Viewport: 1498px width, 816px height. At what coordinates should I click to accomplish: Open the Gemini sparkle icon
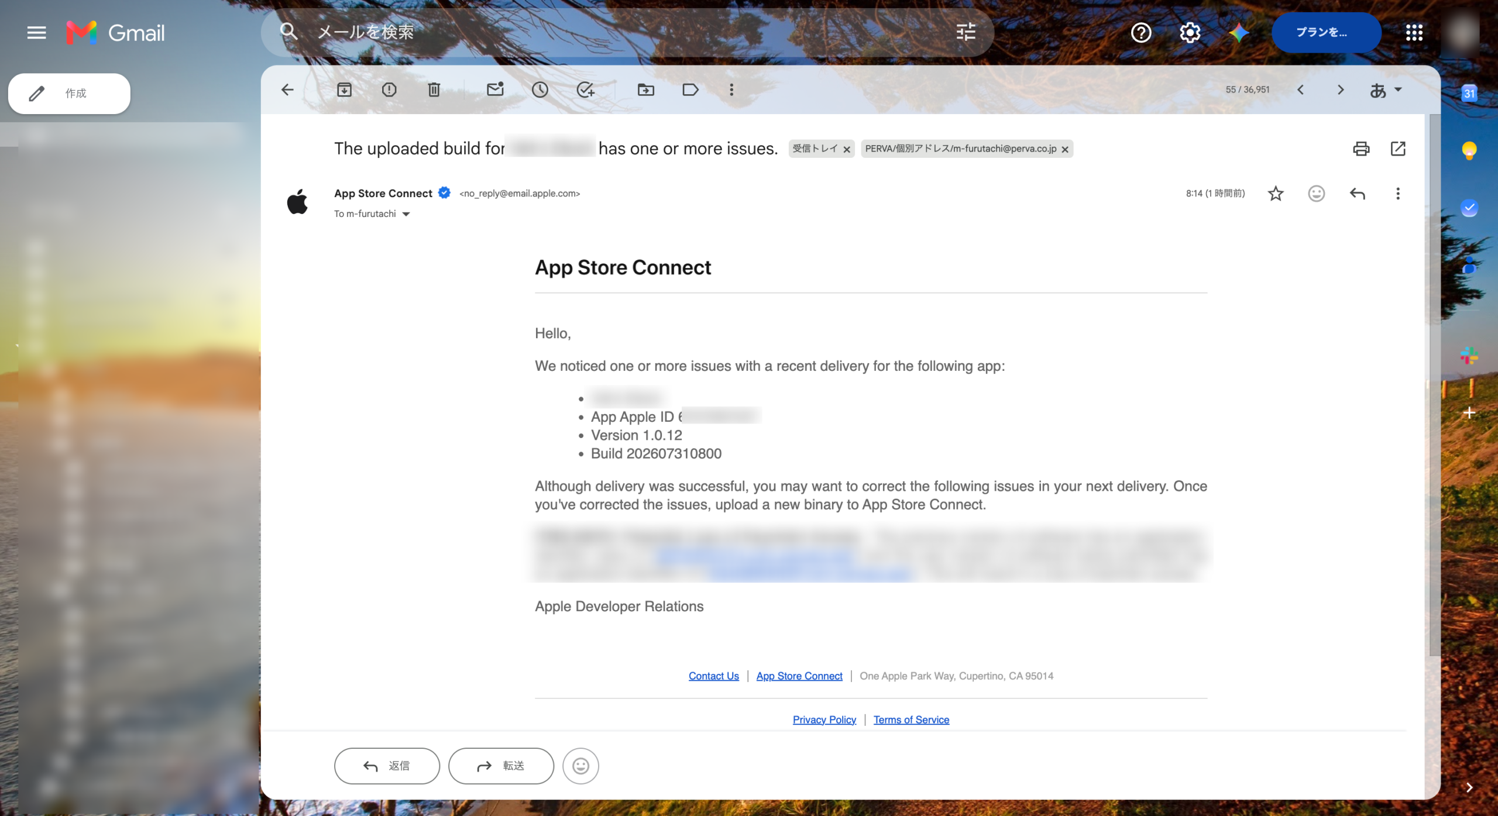coord(1238,32)
